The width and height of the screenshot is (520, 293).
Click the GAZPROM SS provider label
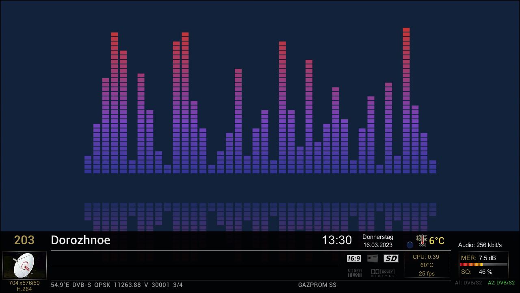(316, 285)
